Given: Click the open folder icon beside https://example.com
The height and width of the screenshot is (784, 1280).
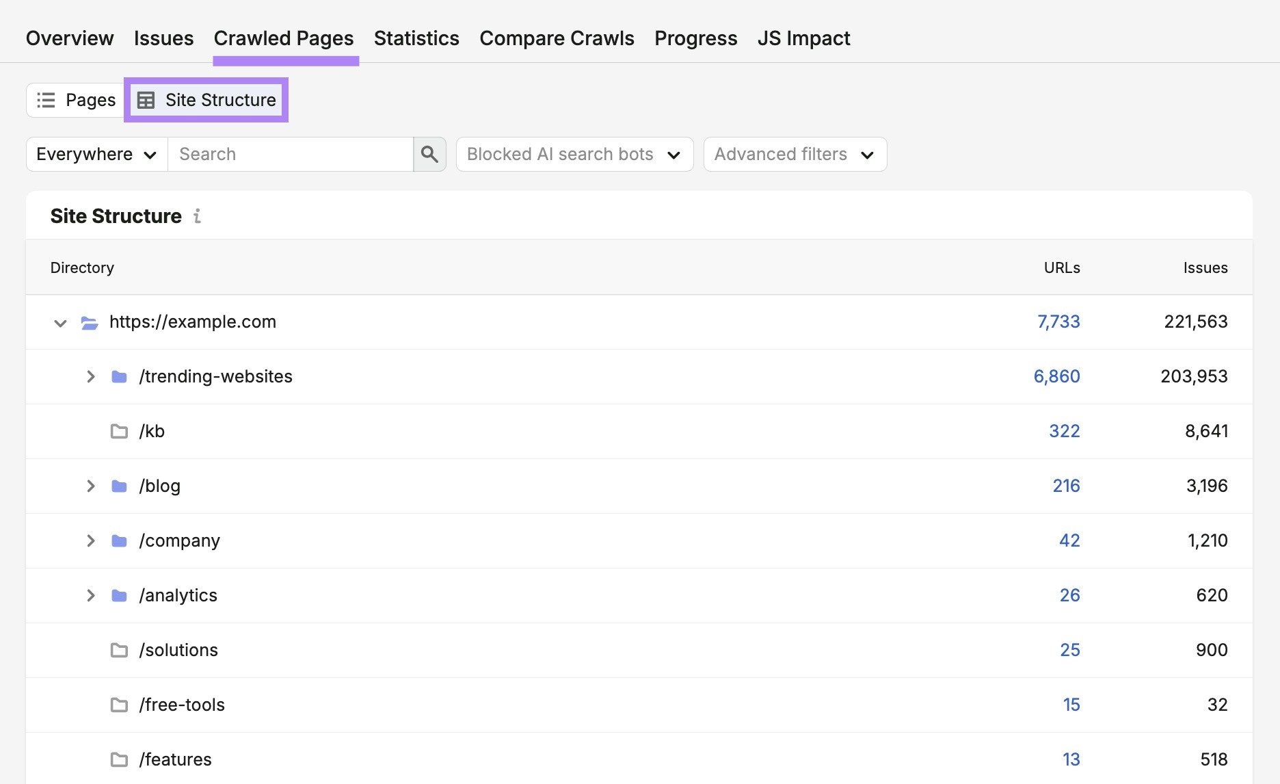Looking at the screenshot, I should [x=90, y=322].
